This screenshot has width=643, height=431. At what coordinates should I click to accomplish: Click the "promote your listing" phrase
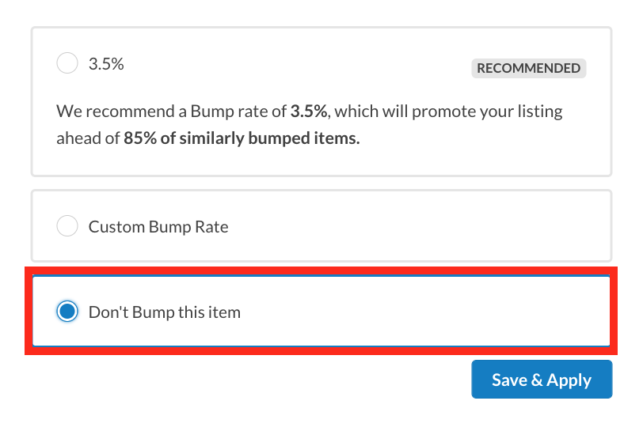pos(492,111)
